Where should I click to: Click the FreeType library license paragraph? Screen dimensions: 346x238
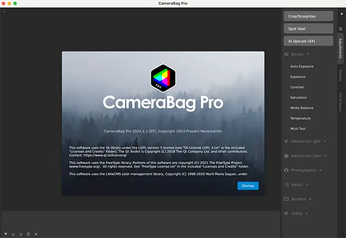159,165
